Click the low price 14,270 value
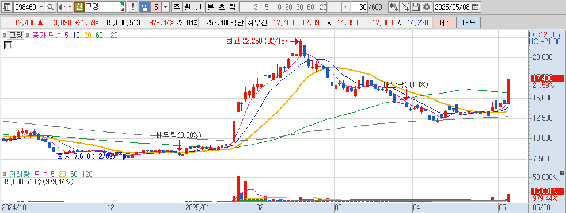Viewport: 566px width, 213px height. click(x=417, y=22)
